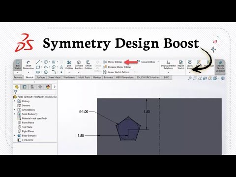Select the Ellipse sketch tool
The image size is (236, 177).
(54, 67)
